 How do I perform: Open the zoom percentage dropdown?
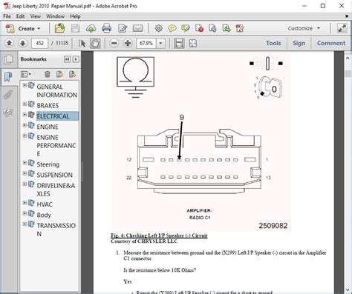click(x=160, y=44)
